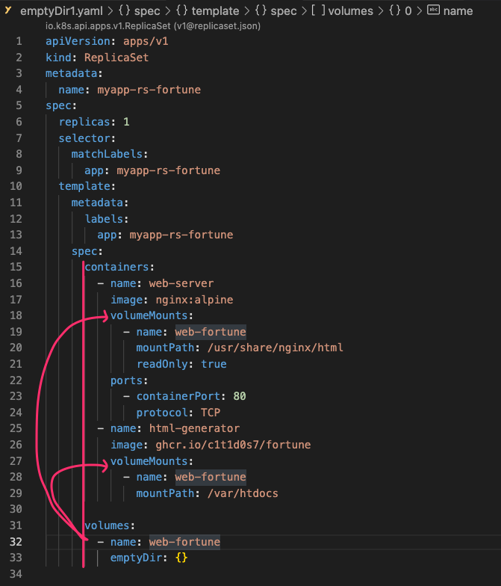Select the volumes breadcrumb segment
Image resolution: width=501 pixels, height=586 pixels.
point(351,11)
